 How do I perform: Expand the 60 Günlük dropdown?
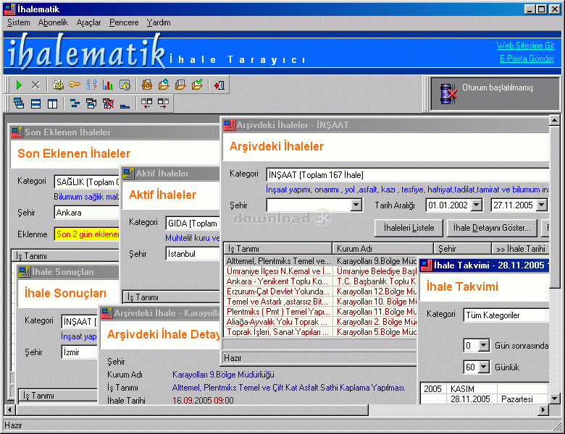coord(483,367)
